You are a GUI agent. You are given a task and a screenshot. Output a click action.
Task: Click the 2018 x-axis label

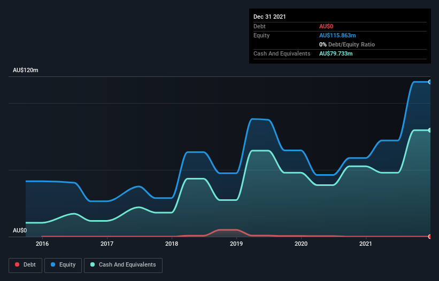coord(172,244)
